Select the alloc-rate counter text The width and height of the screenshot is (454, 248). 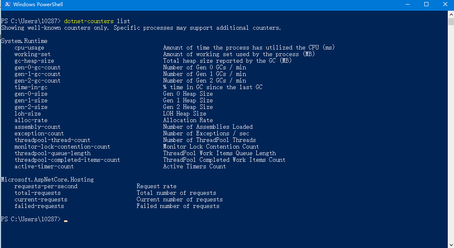point(31,120)
